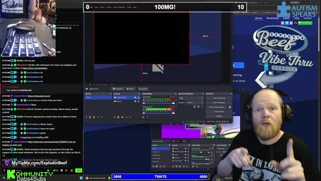Image resolution: width=321 pixels, height=181 pixels.
Task: Open Profile menu in OBS
Action: (x=109, y=7)
